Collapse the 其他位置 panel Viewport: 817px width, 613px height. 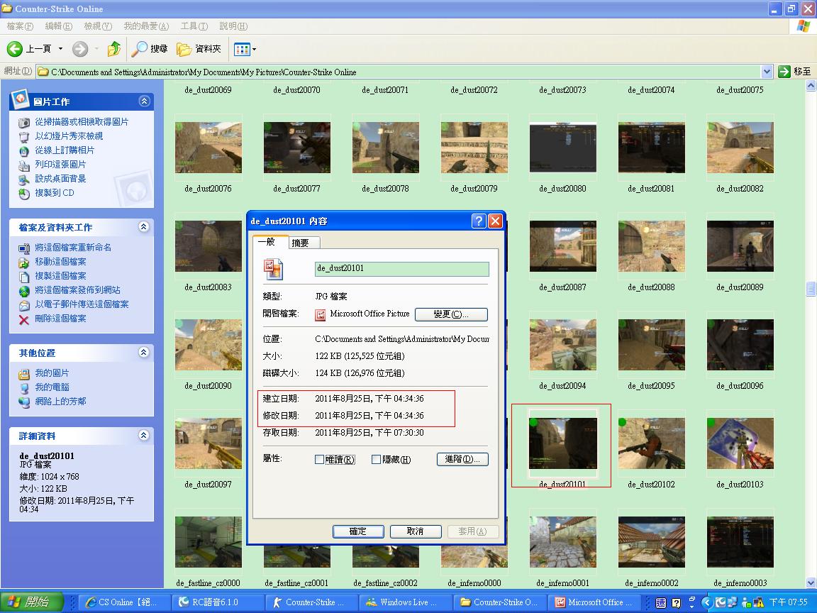pos(145,353)
